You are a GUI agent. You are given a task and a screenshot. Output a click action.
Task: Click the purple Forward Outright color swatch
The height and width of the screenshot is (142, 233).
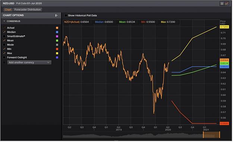[57, 57]
